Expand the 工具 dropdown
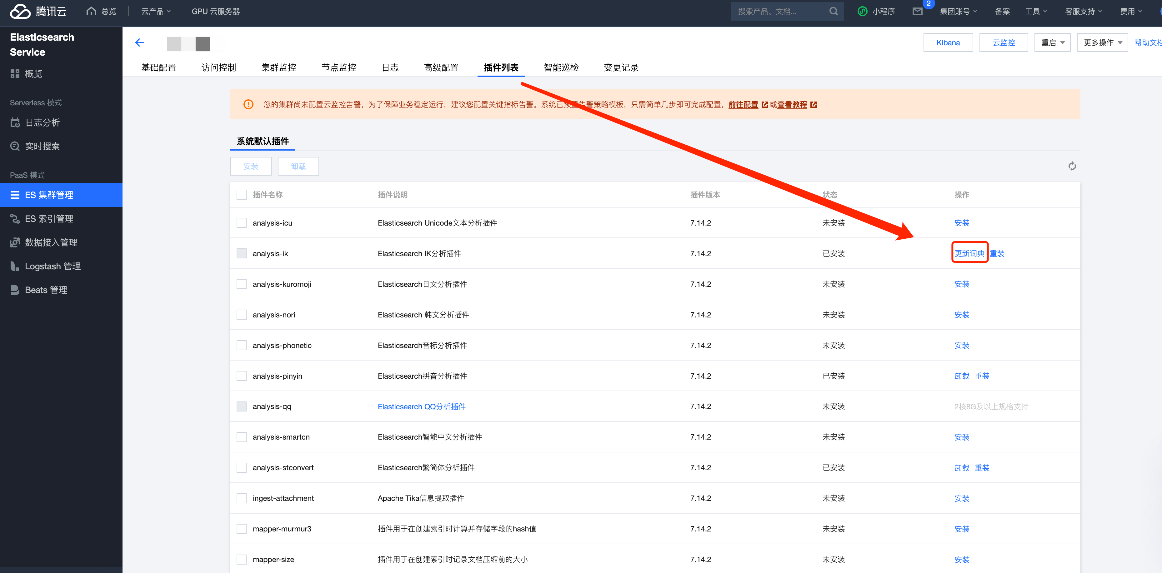The image size is (1162, 573). click(x=1036, y=11)
